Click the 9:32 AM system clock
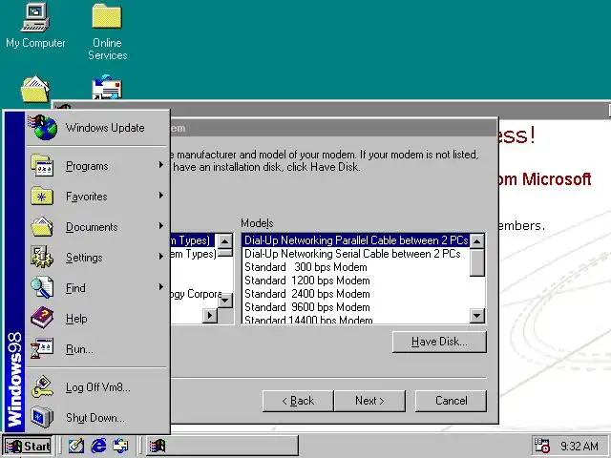The image size is (611, 458). click(579, 446)
